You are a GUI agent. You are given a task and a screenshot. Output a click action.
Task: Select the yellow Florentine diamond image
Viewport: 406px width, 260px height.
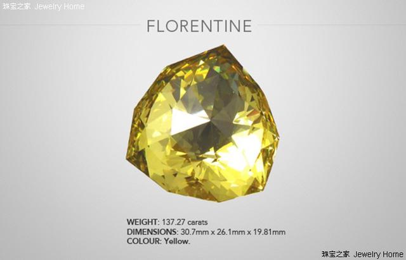pos(202,123)
